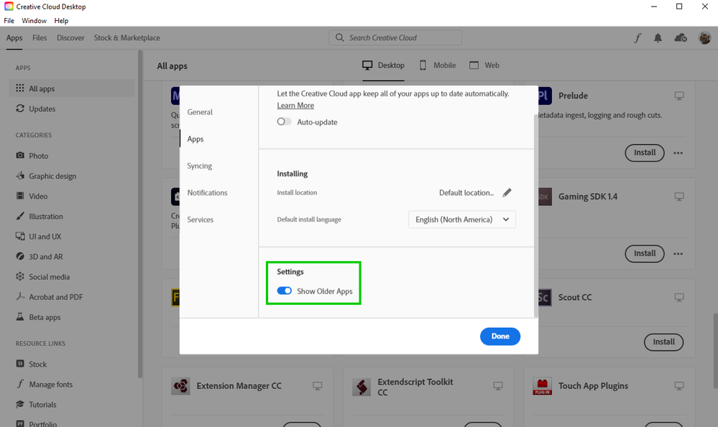Screen dimensions: 718x427
Task: Follow the Learn More link
Action: click(x=295, y=105)
